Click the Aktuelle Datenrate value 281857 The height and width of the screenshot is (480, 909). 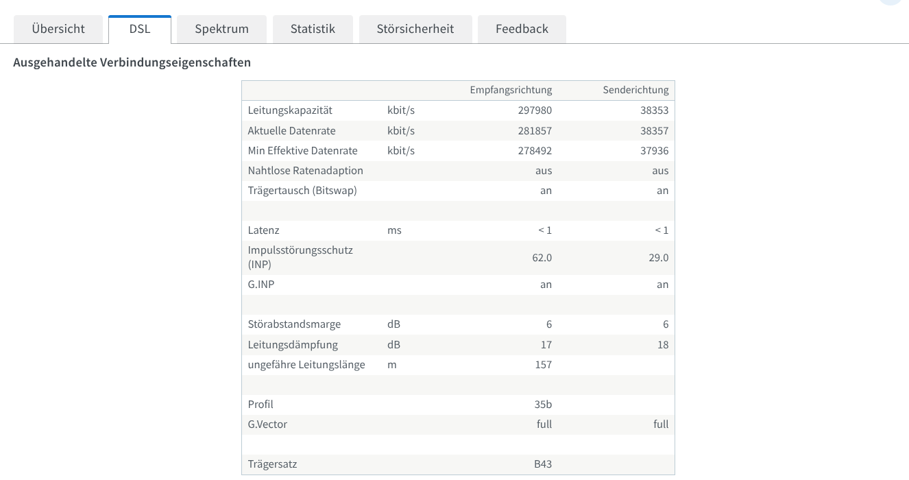tap(535, 131)
